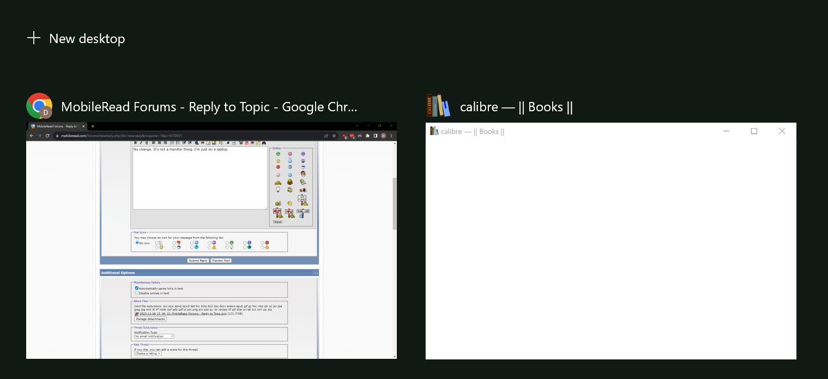Open the [More] smilies link

[x=277, y=221]
